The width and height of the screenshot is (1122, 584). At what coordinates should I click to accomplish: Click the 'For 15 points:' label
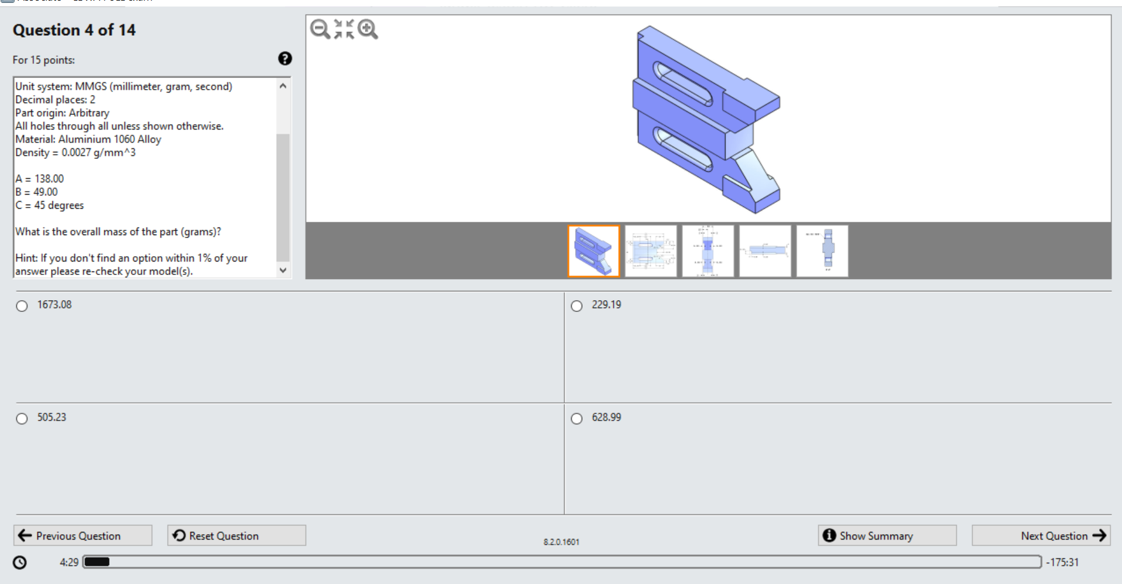coord(44,60)
